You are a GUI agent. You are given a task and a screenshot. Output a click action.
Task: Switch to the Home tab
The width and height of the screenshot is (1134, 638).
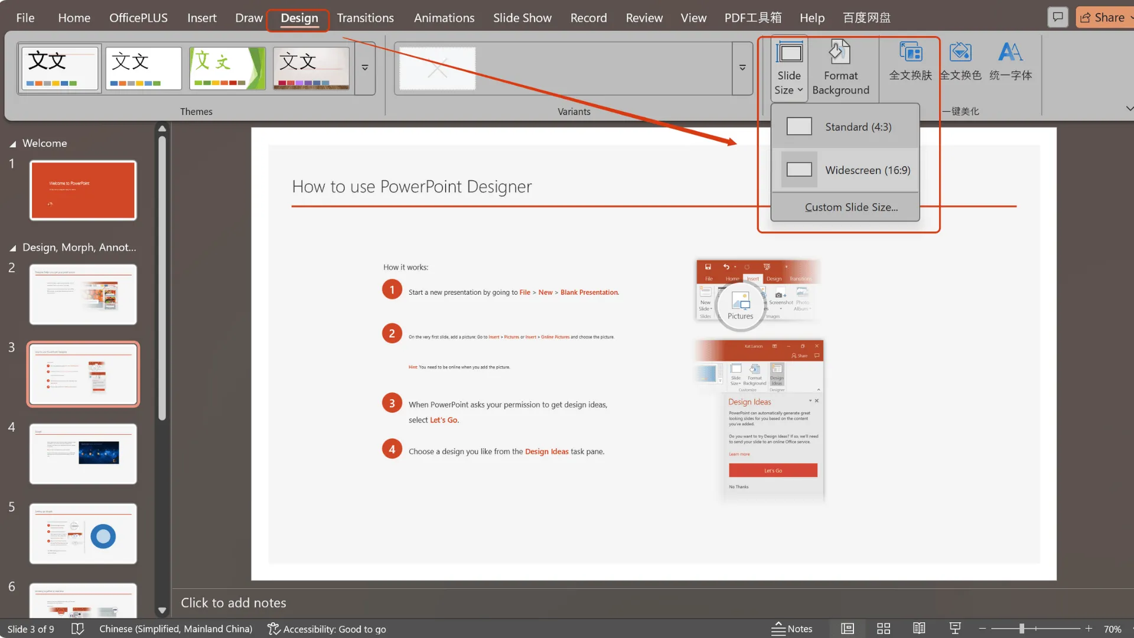[x=74, y=18]
